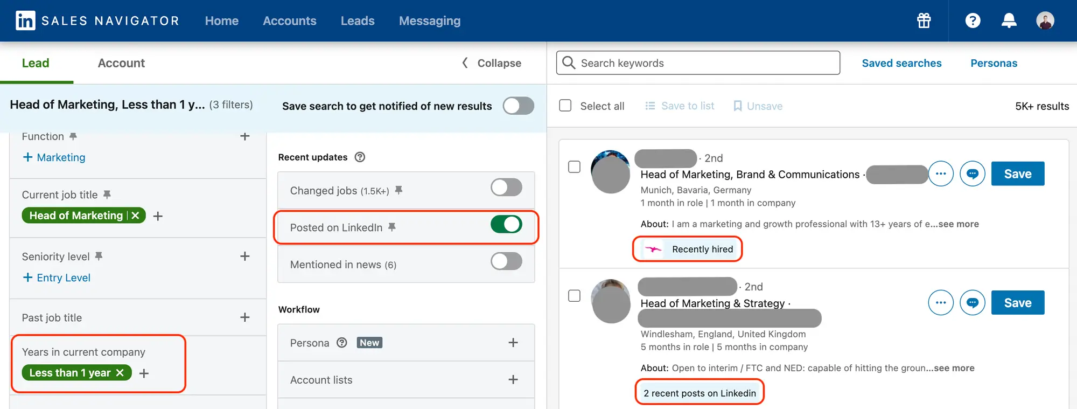Click 2 recent posts on Linkedin badge
1077x409 pixels.
click(x=700, y=393)
